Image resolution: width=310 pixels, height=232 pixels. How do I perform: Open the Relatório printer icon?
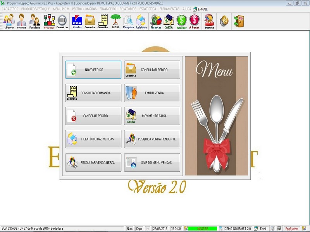coord(141,21)
